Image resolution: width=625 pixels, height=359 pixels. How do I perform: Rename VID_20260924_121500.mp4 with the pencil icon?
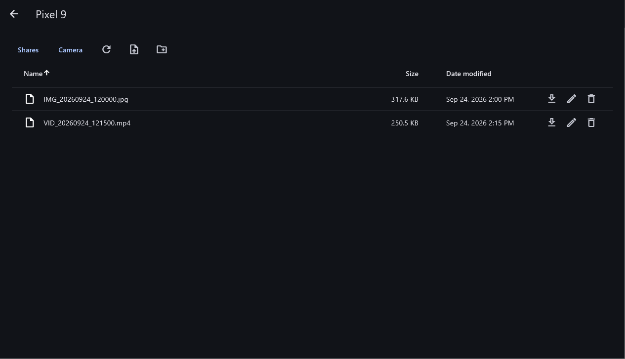tap(572, 122)
